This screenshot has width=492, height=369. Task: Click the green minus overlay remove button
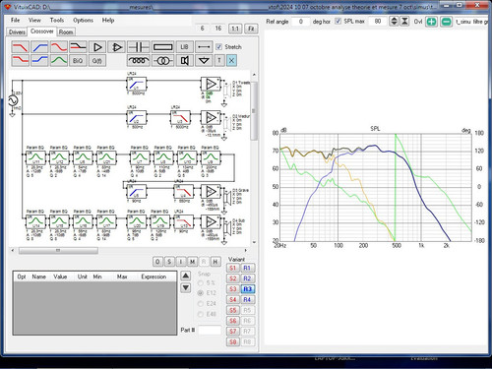point(446,22)
